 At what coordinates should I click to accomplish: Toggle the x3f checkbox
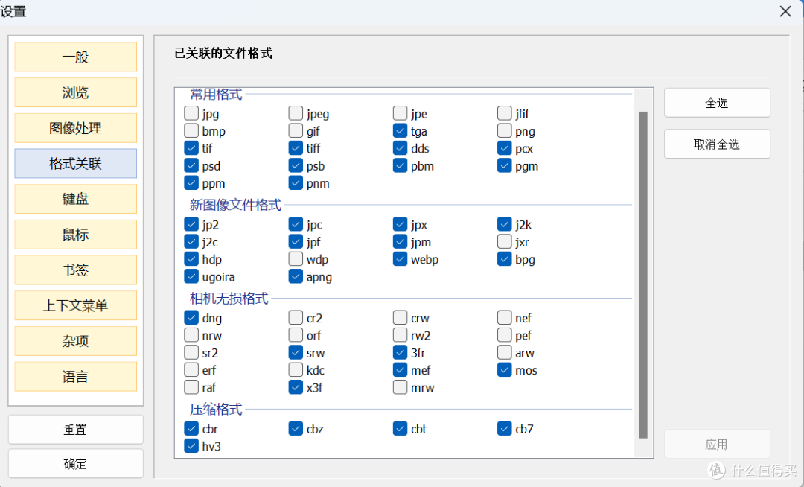point(296,387)
